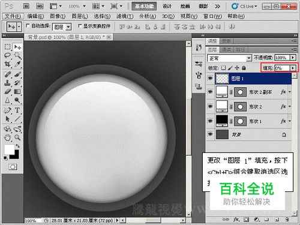This screenshot has height=225, width=300.
Task: Open the 不透明度 slider arrow
Action: pos(293,58)
